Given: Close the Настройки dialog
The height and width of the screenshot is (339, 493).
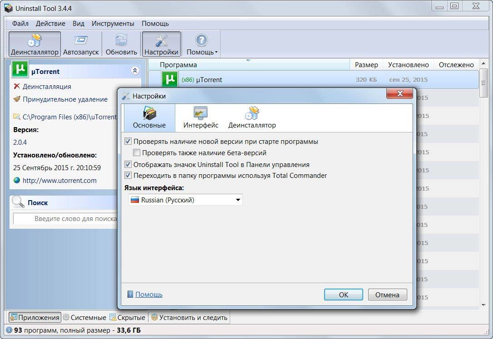Looking at the screenshot, I should pos(399,93).
